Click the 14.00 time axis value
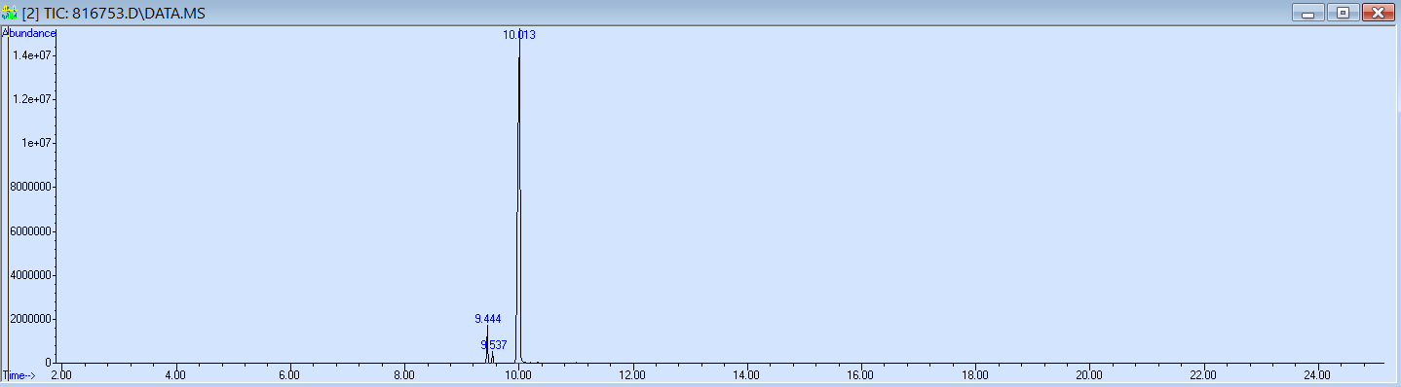This screenshot has width=1401, height=387. 746,374
